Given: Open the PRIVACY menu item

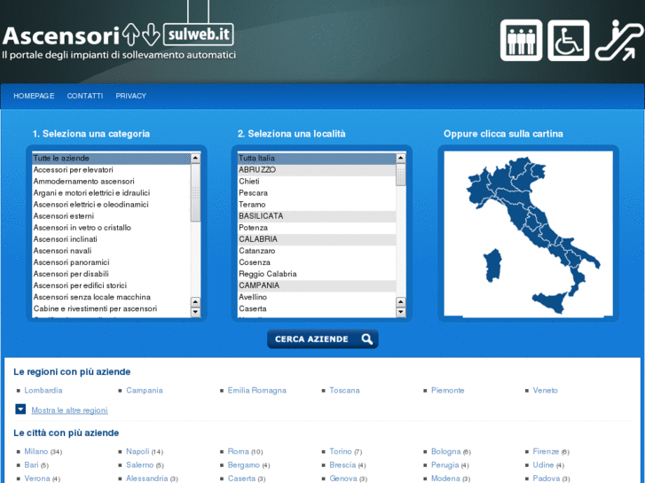Looking at the screenshot, I should point(130,96).
